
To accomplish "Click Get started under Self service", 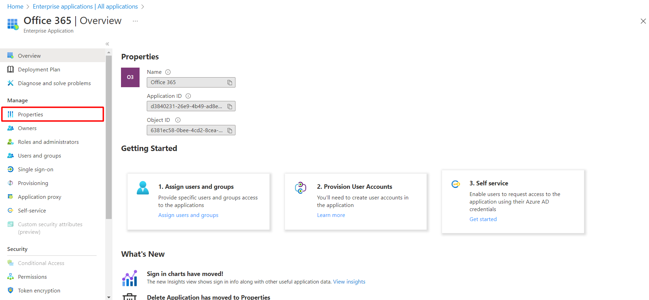I will click(483, 219).
